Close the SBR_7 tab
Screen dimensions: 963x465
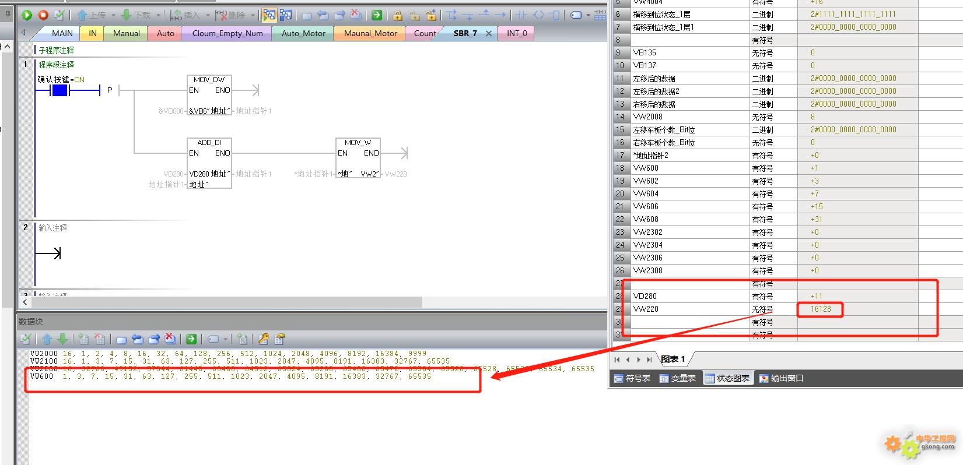489,33
